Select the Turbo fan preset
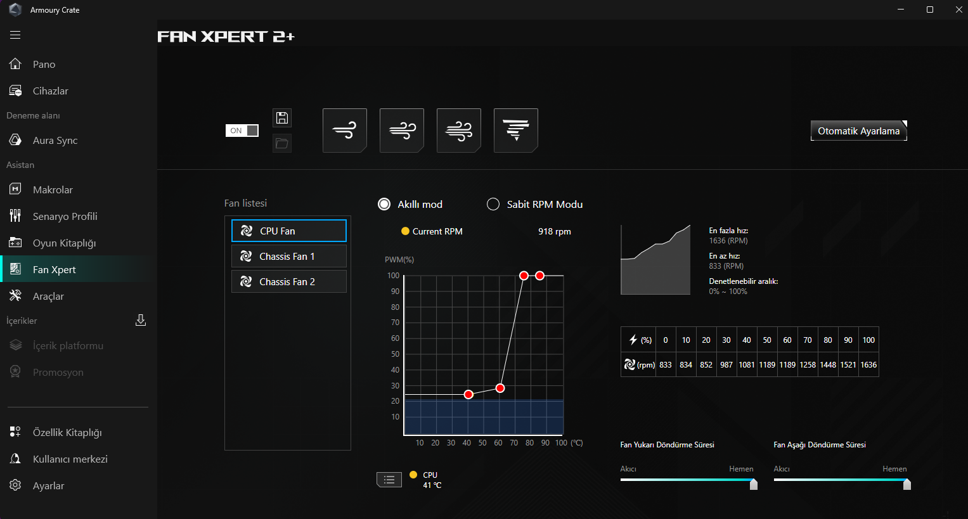 (459, 131)
